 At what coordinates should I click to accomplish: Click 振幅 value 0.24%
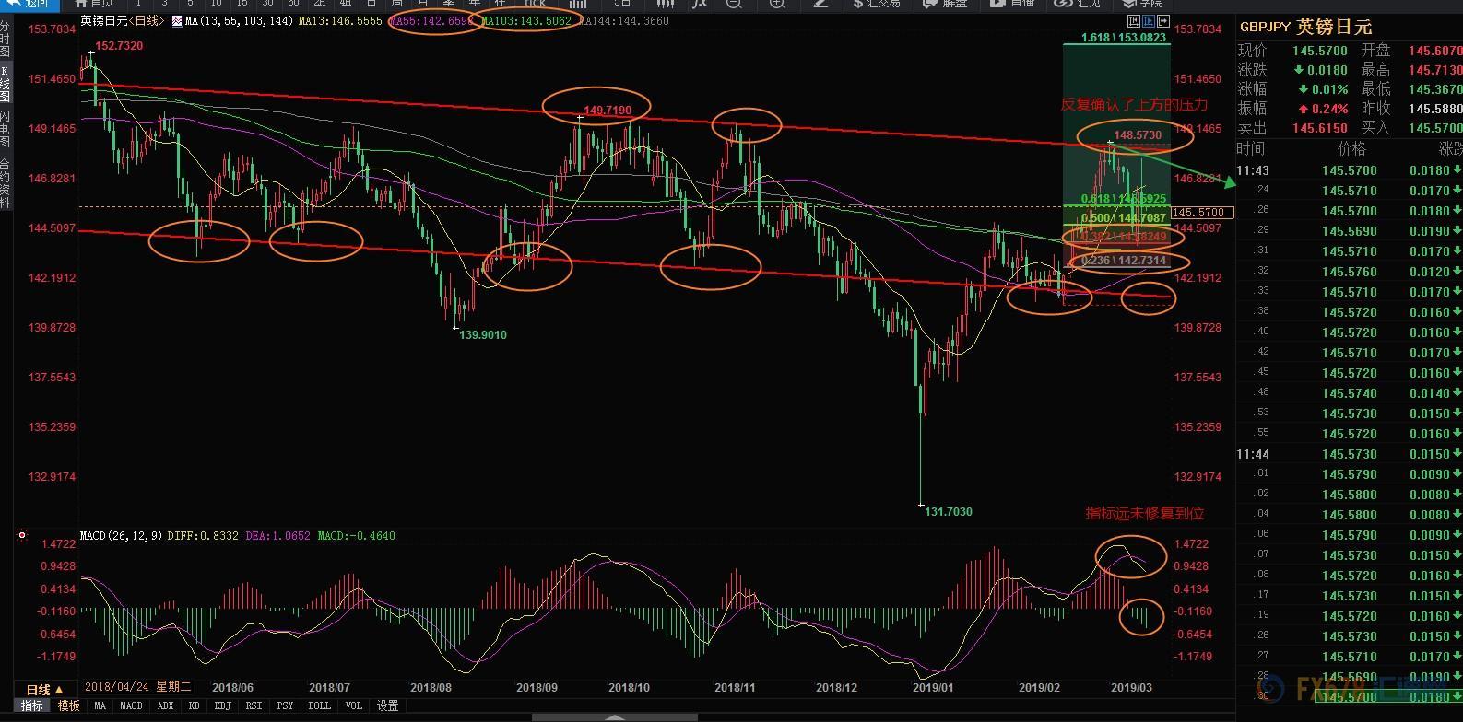tap(1321, 109)
